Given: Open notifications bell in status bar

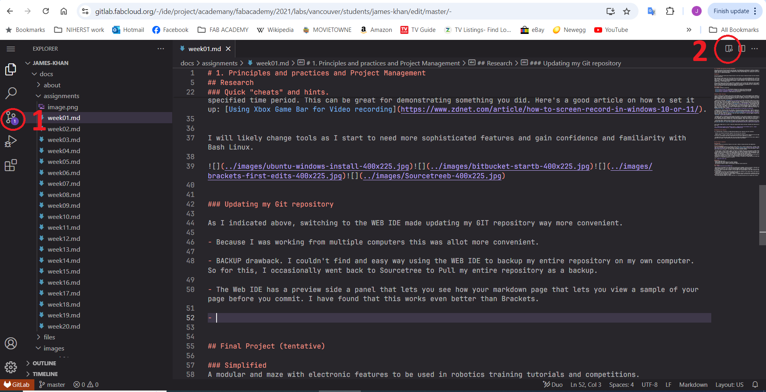Looking at the screenshot, I should [x=755, y=385].
